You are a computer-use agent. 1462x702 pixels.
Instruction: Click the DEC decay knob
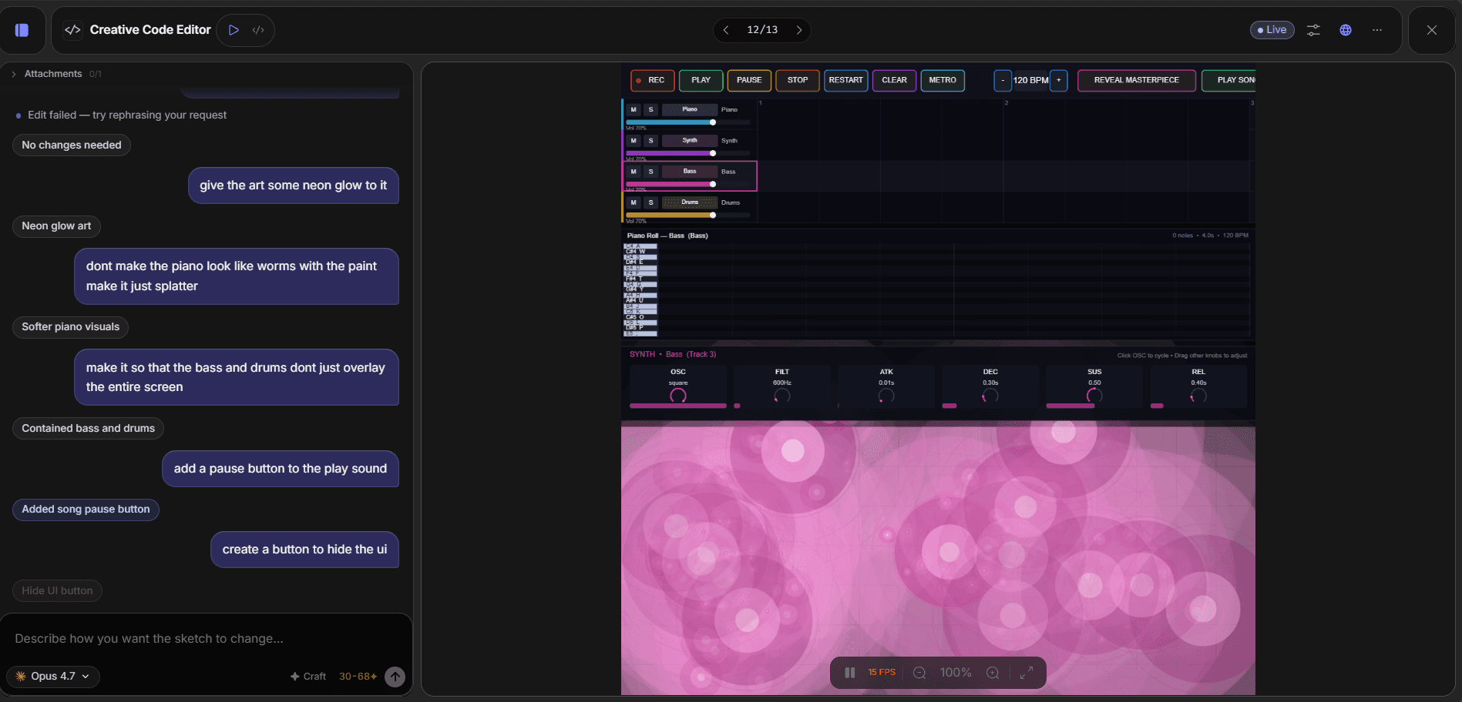click(x=990, y=396)
